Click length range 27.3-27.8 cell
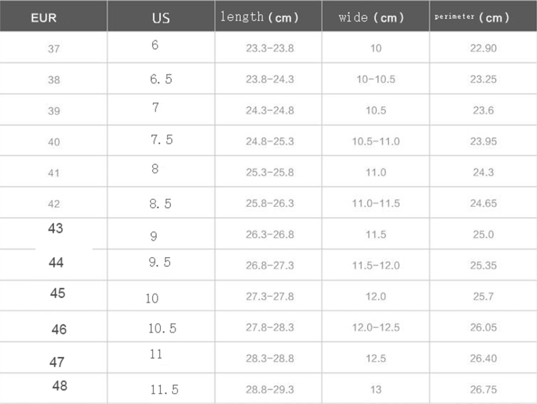 (x=269, y=296)
